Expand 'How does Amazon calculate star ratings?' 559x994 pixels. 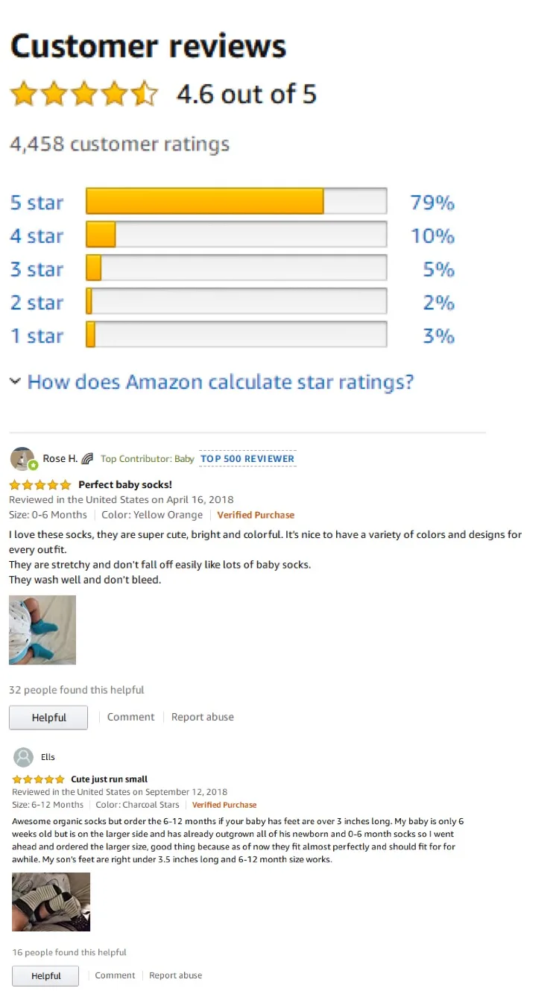(220, 382)
